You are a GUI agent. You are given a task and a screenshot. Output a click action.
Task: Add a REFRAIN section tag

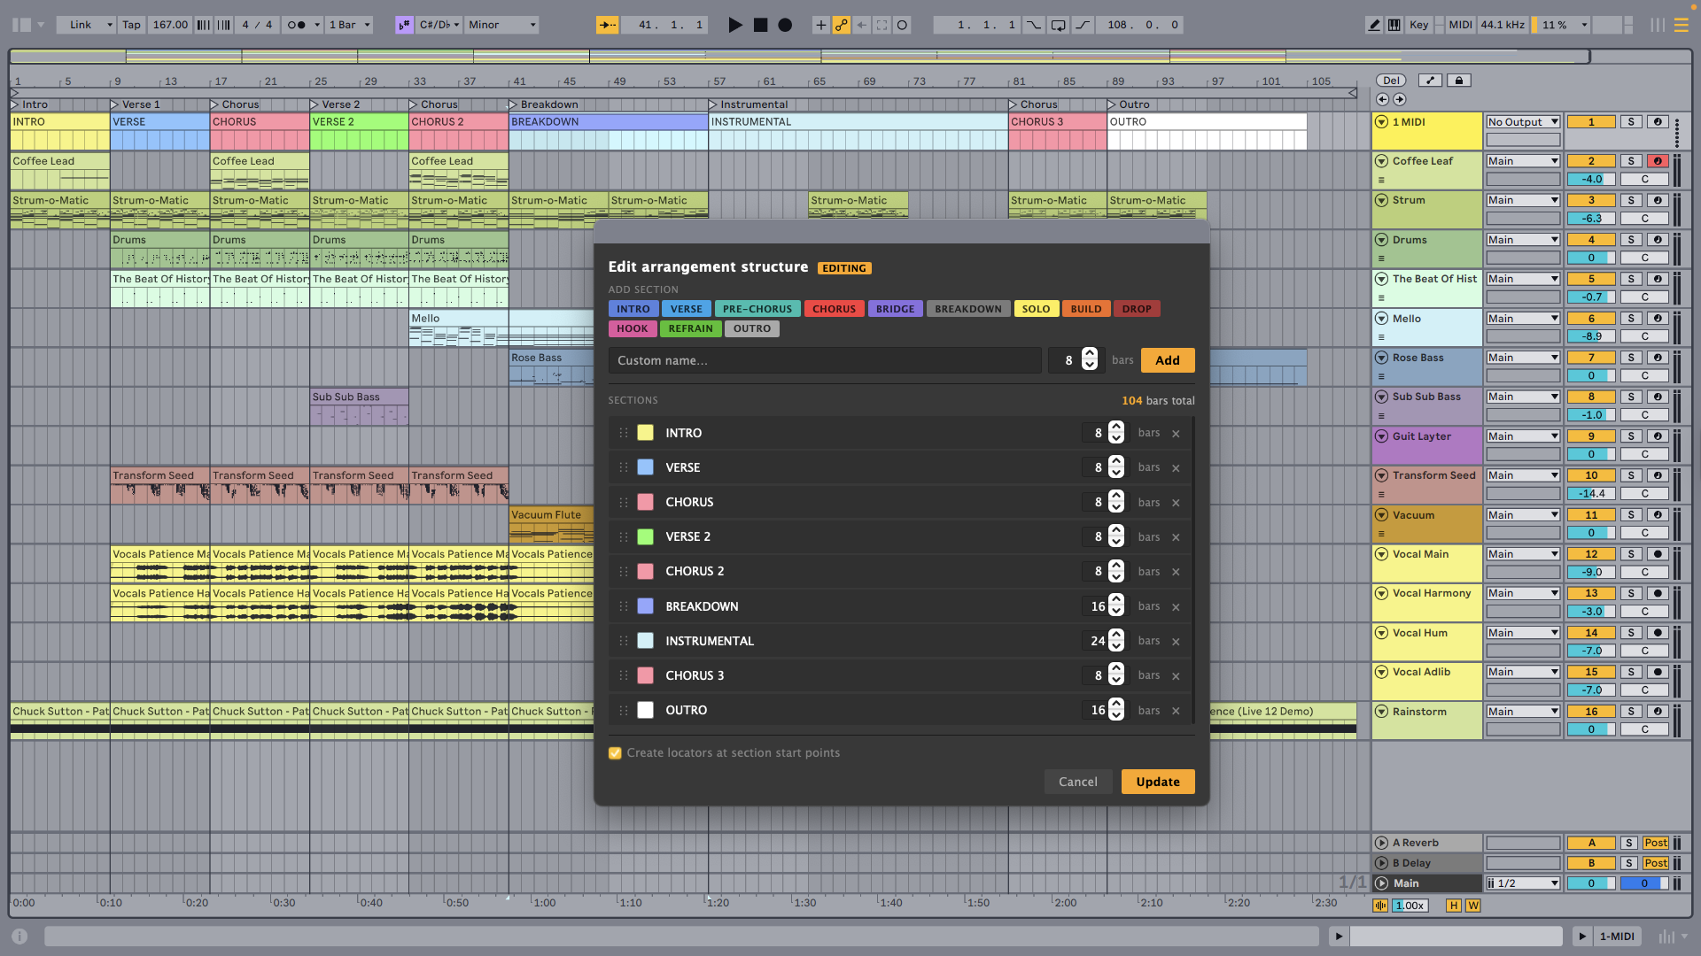(690, 328)
